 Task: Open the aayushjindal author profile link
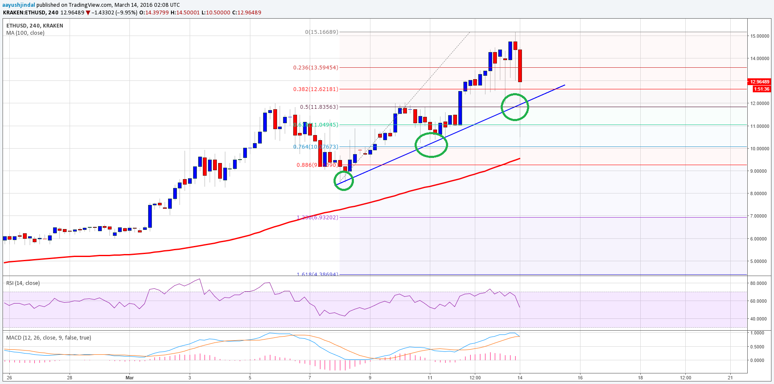pos(19,5)
